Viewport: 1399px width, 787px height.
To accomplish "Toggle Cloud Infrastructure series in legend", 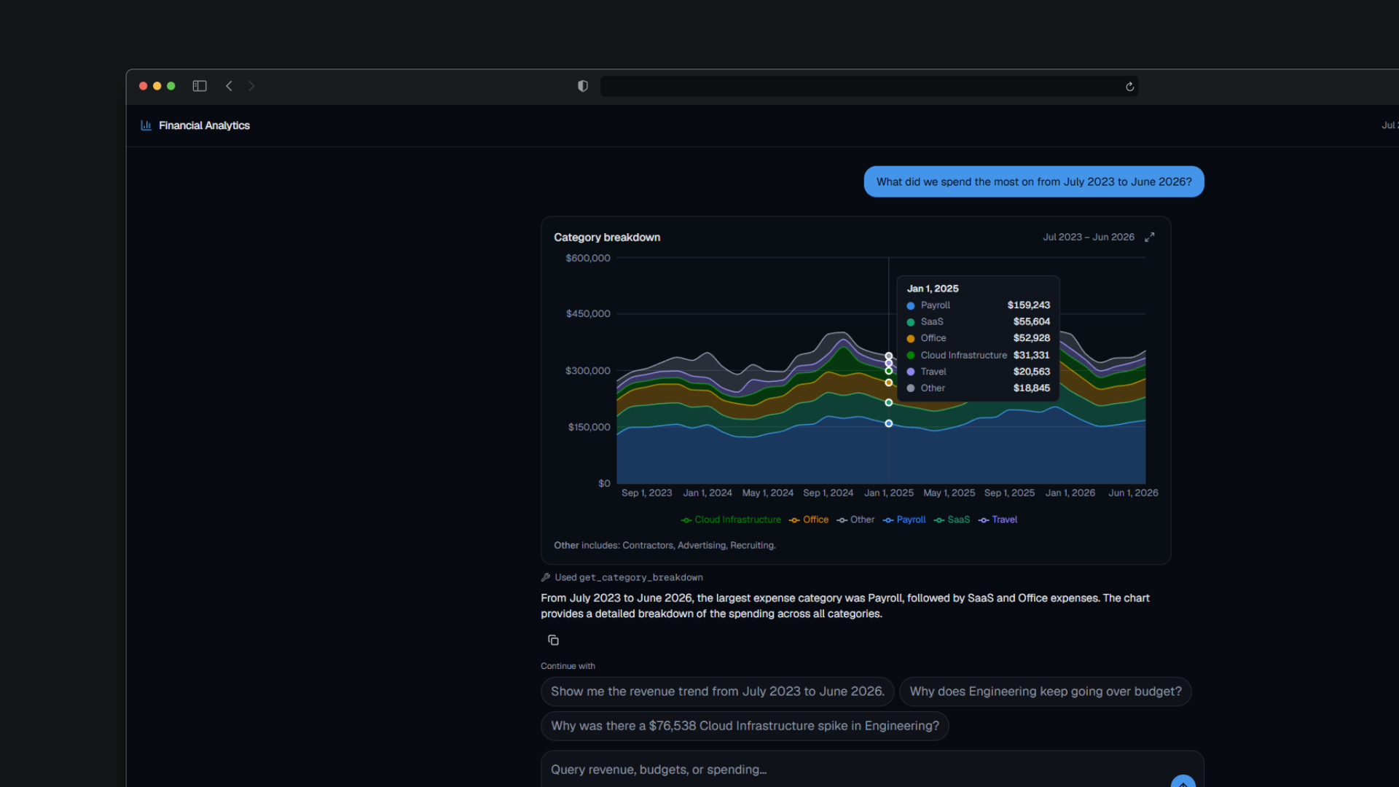I will pos(731,520).
